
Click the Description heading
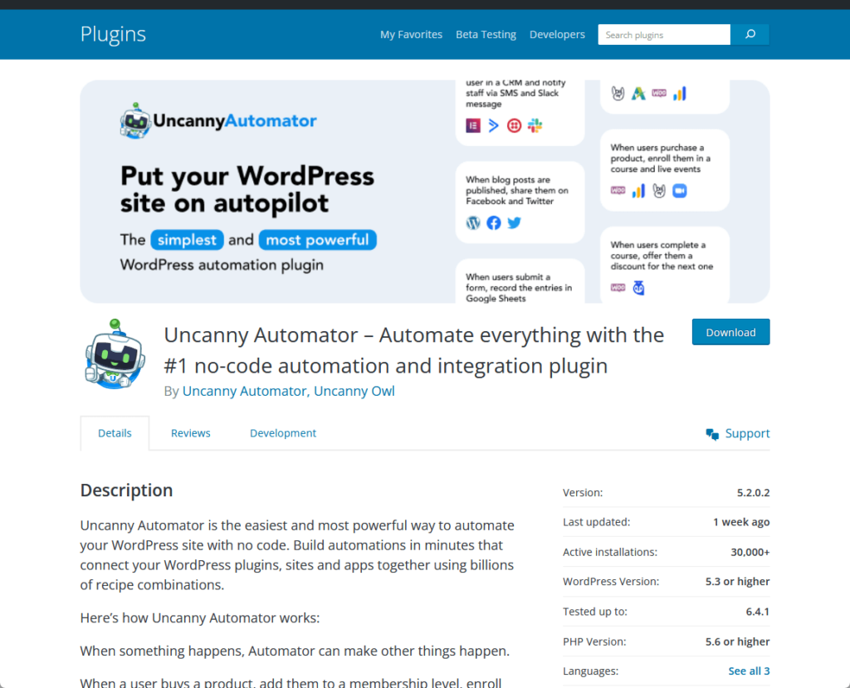(126, 490)
